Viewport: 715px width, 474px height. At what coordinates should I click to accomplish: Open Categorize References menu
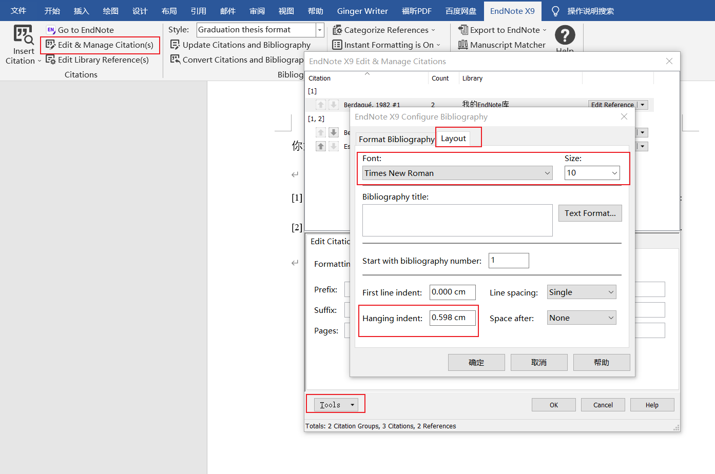(384, 30)
